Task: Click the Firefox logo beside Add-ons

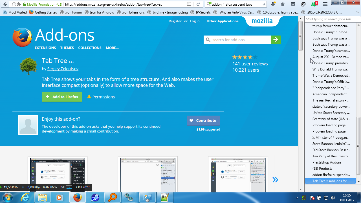Action: pos(22,37)
